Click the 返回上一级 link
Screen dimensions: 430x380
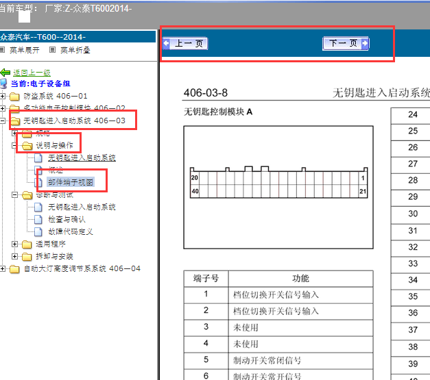pos(32,73)
